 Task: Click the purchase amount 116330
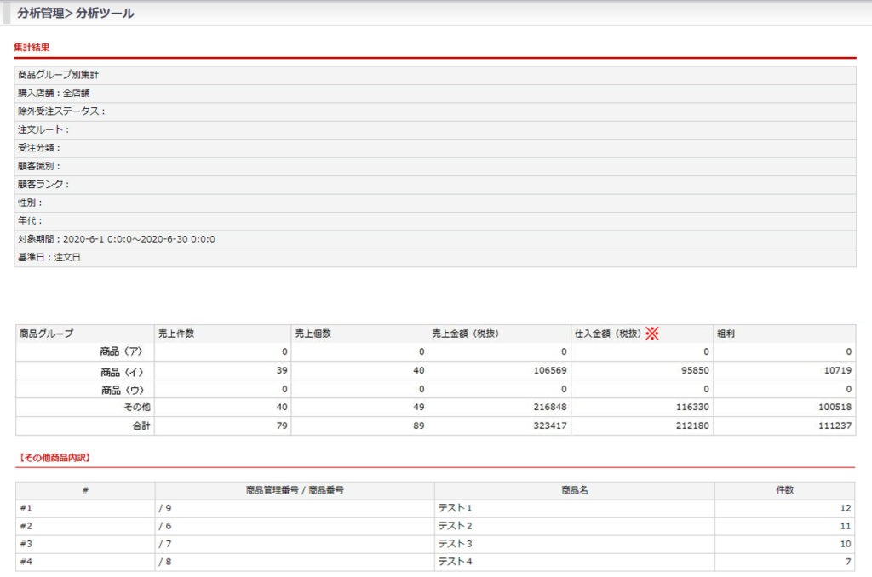click(x=692, y=408)
